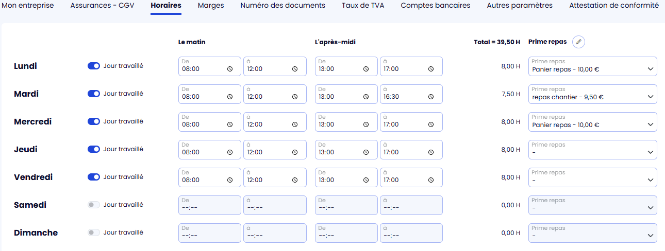
Task: Open clock picker for Vendredi afternoon end
Action: (431, 180)
